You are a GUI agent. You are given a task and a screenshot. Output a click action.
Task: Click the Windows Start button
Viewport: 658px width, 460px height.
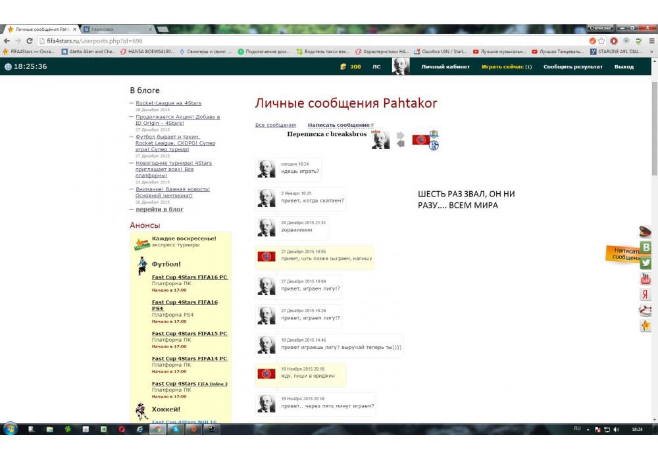click(x=11, y=429)
